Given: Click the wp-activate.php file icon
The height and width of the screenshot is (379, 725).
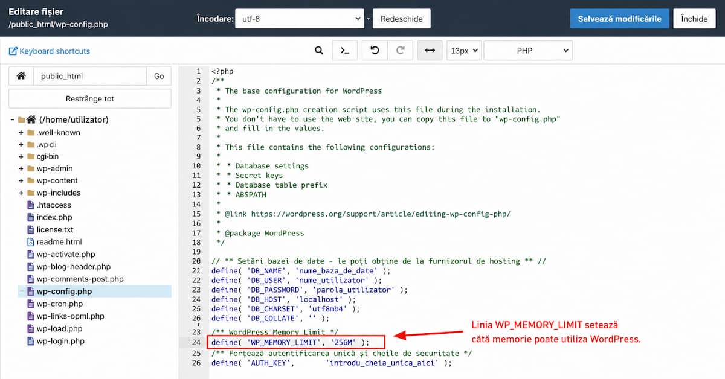Looking at the screenshot, I should click(31, 255).
